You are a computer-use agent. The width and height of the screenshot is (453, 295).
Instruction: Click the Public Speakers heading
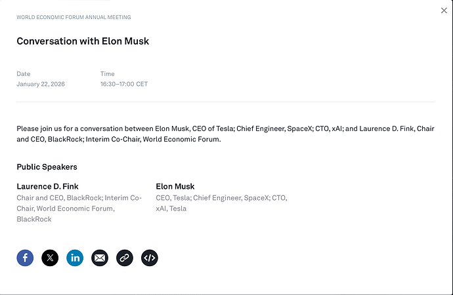coord(47,167)
